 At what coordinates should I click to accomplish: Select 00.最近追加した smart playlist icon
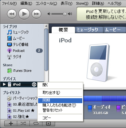point(9,104)
